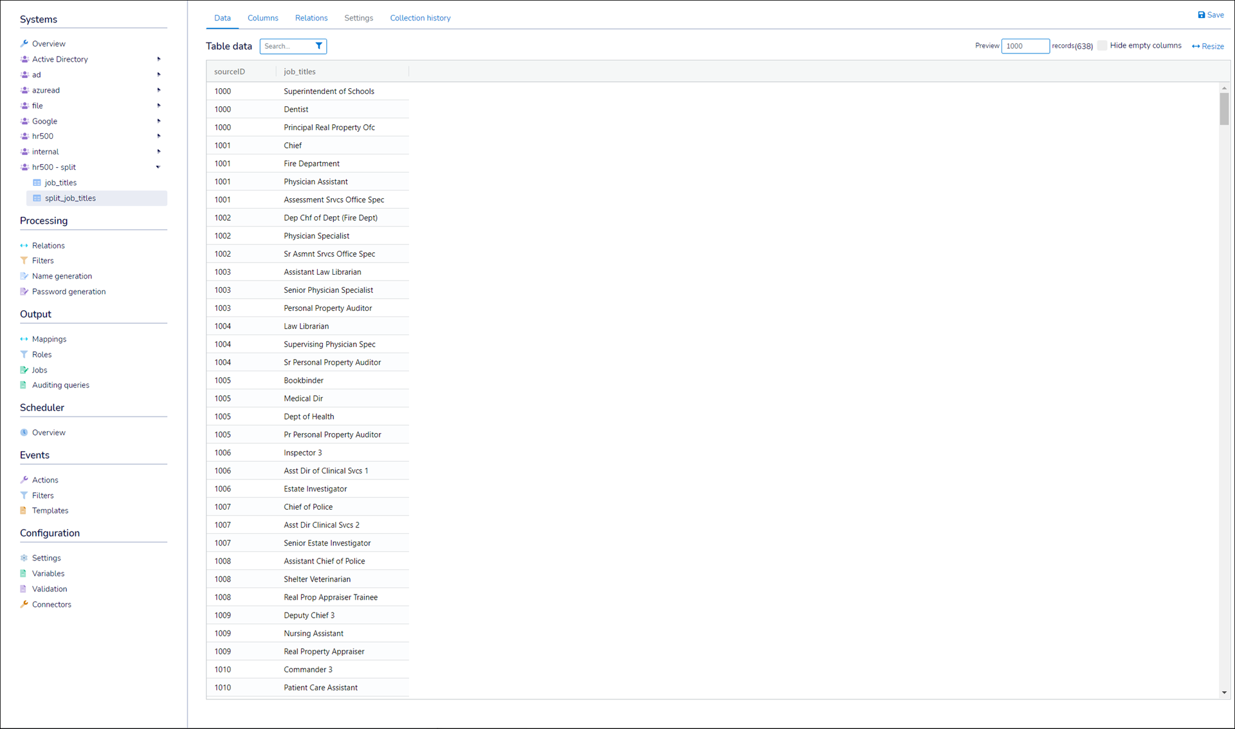
Task: Open Mappings under Output section
Action: click(x=49, y=339)
